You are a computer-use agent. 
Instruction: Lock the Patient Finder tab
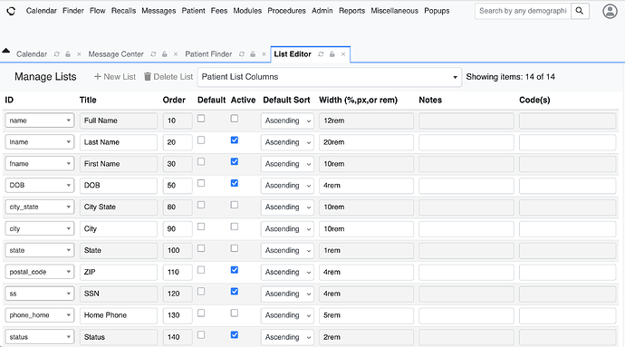pyautogui.click(x=253, y=54)
